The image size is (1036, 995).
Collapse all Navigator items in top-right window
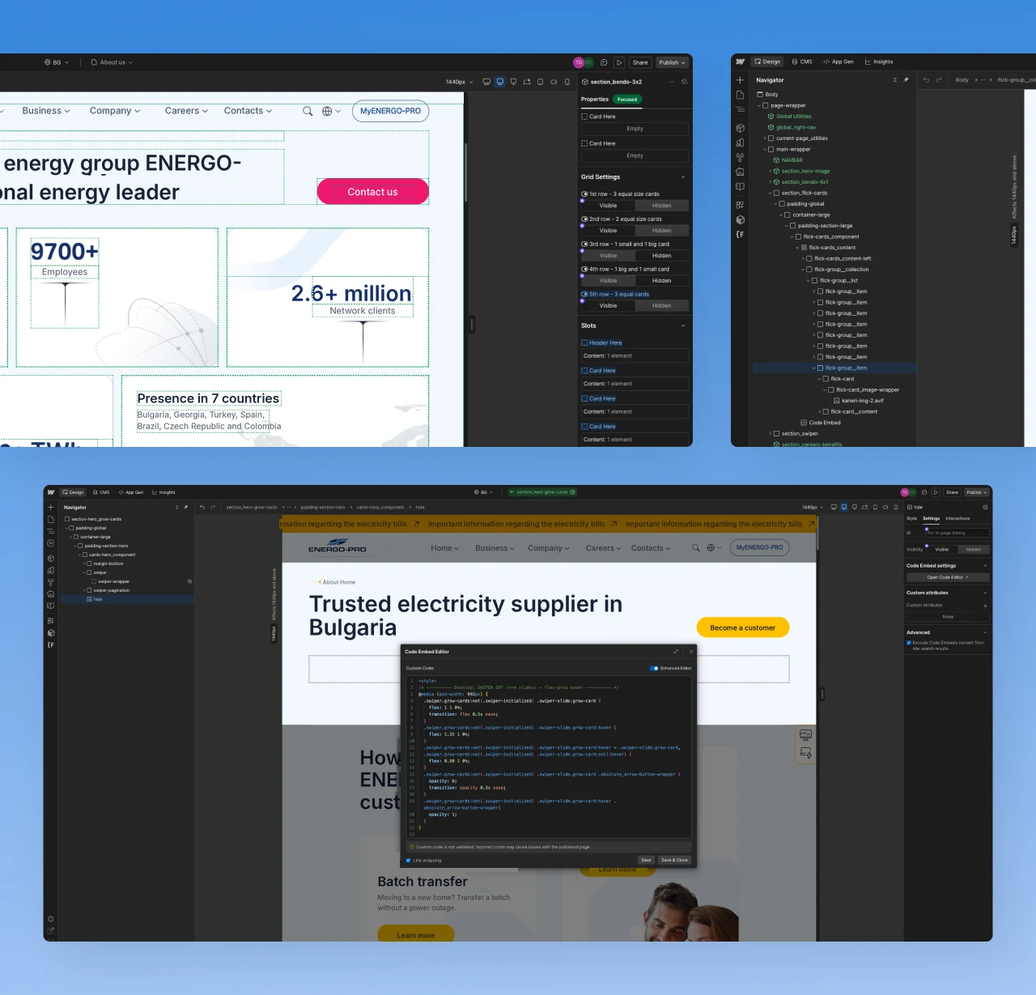[x=894, y=80]
